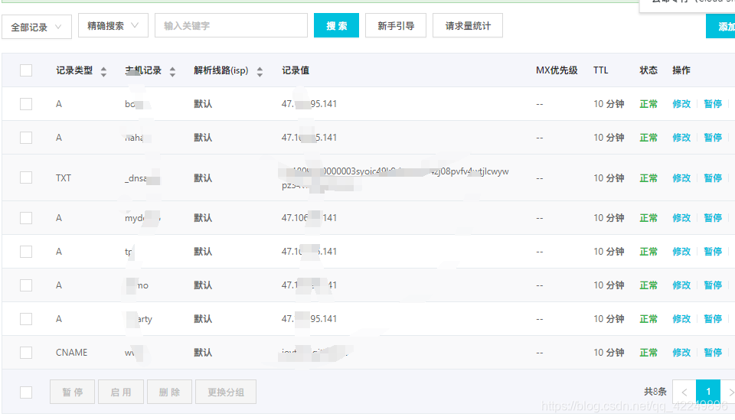Click the TTL column header
This screenshot has width=735, height=420.
coord(600,70)
